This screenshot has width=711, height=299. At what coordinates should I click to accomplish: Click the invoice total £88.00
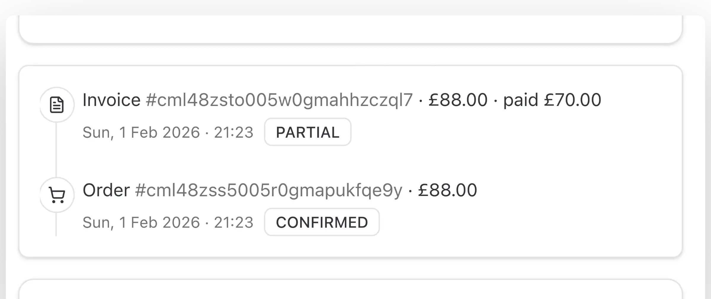458,100
